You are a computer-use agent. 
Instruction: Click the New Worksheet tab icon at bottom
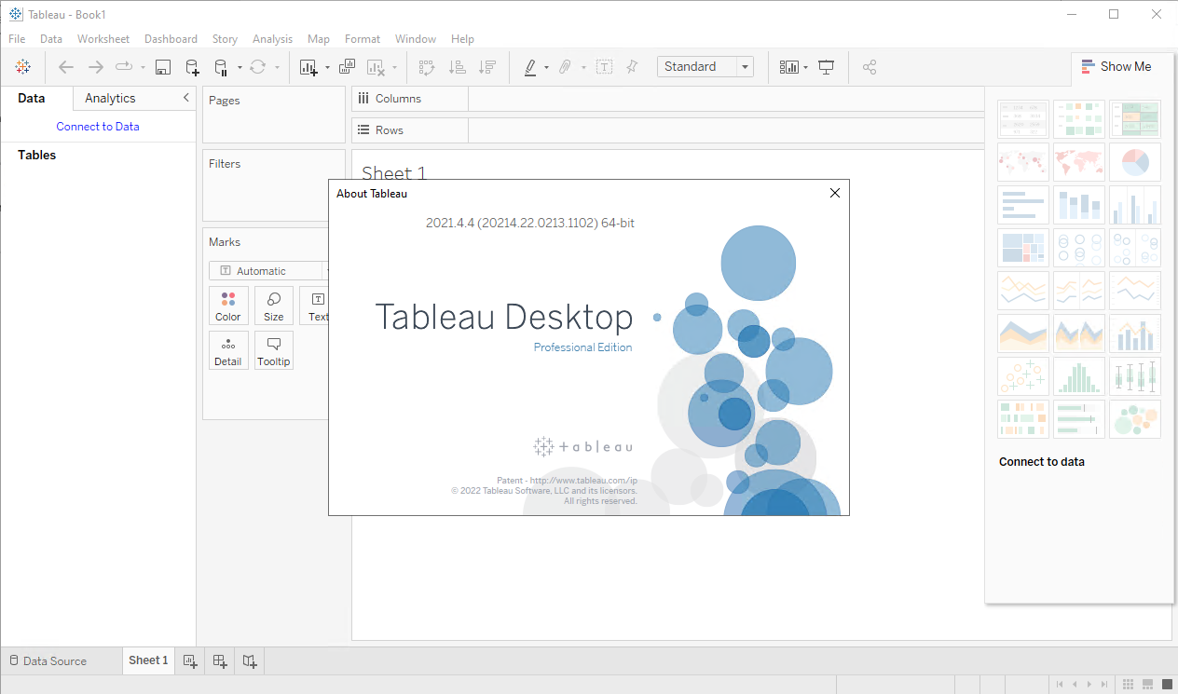190,661
